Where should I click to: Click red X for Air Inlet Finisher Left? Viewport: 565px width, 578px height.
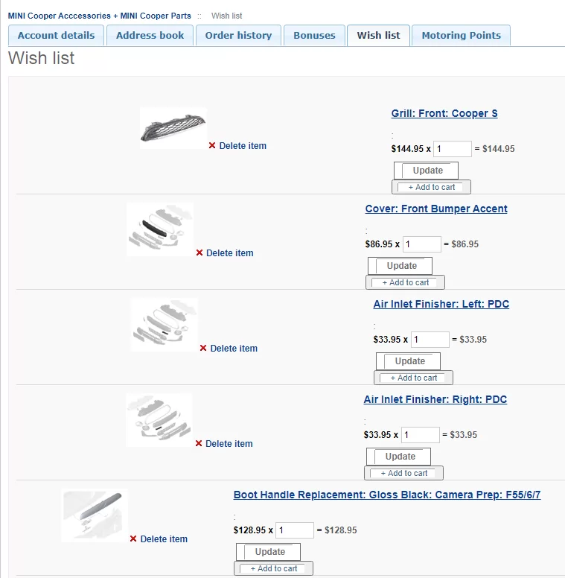[203, 349]
